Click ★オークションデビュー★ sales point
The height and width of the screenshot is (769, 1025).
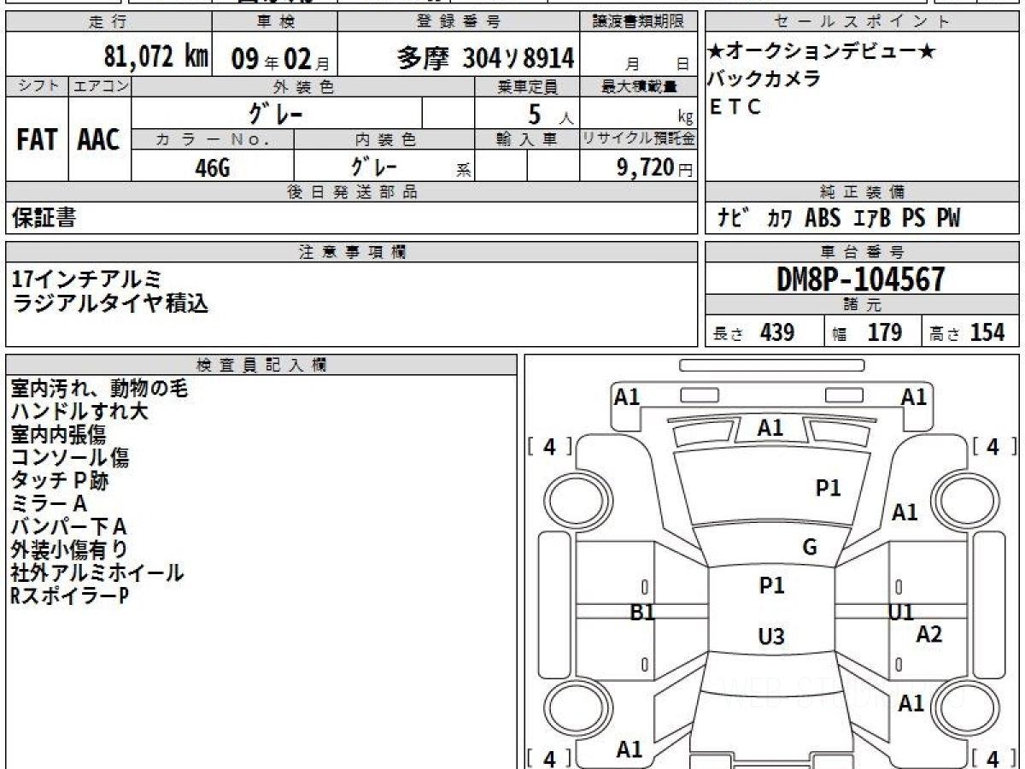coord(823,52)
